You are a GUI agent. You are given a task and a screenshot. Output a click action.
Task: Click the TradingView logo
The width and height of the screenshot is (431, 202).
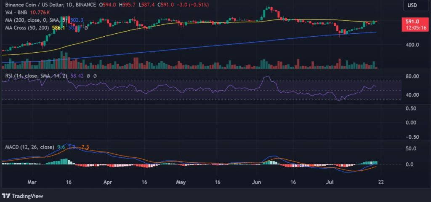point(22,196)
